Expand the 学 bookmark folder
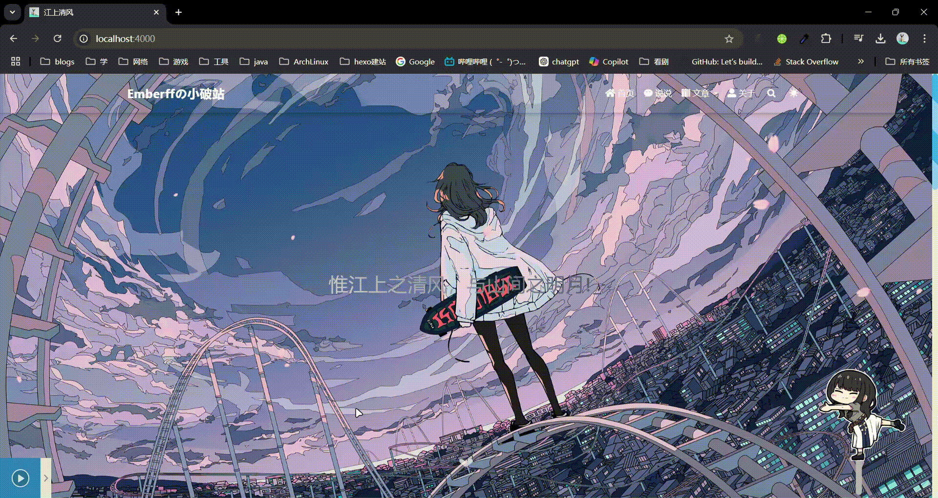This screenshot has height=498, width=938. point(97,62)
